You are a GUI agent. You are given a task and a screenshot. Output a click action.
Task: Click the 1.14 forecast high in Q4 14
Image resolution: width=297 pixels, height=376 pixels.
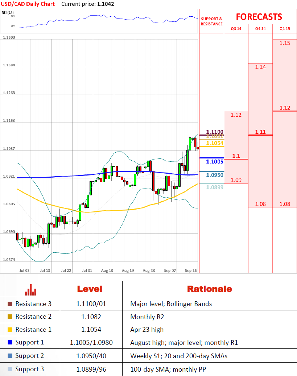260,67
